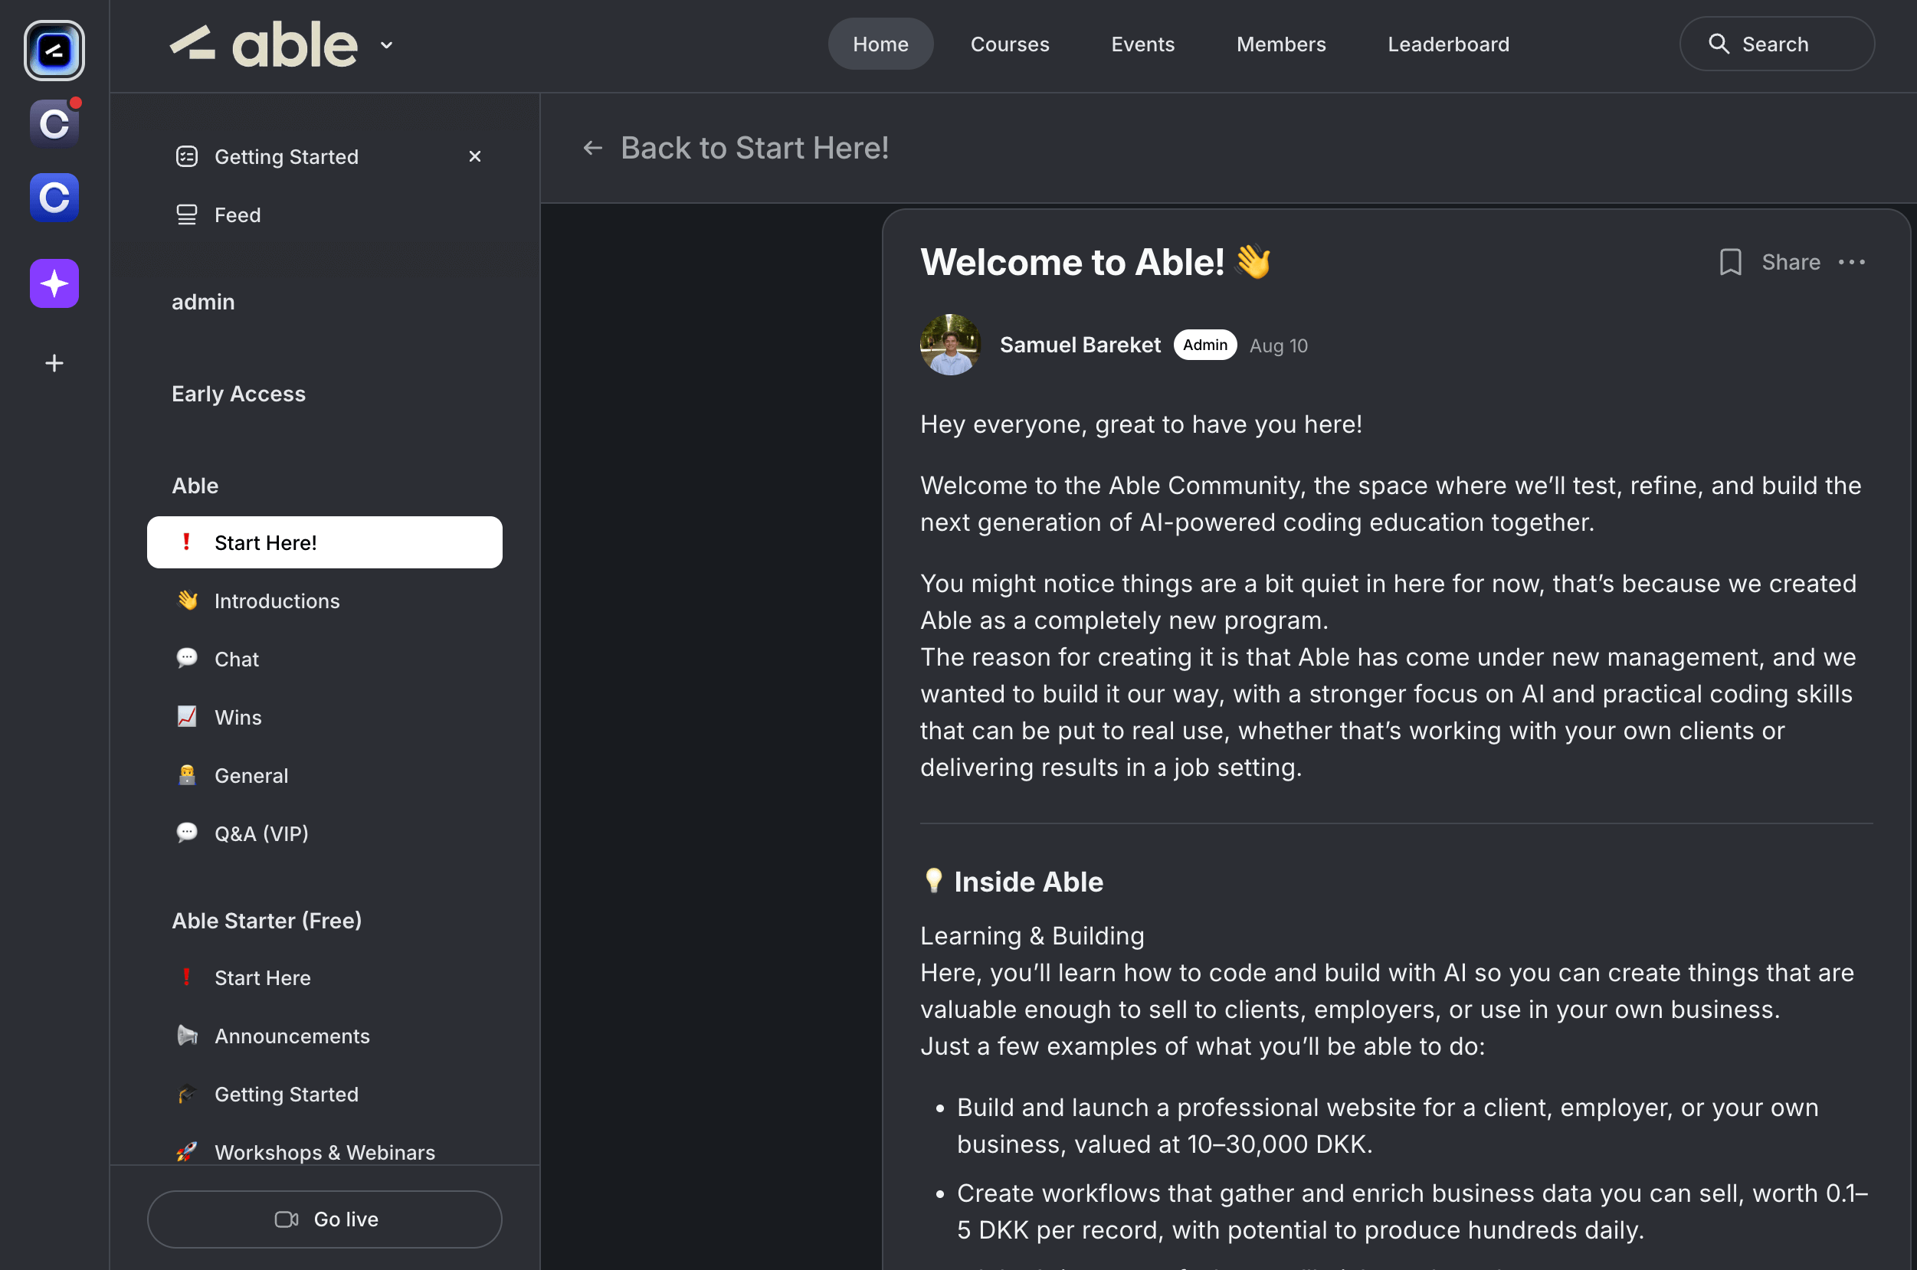Viewport: 1917px width, 1270px height.
Task: Go to the Courses tab
Action: click(x=1010, y=44)
